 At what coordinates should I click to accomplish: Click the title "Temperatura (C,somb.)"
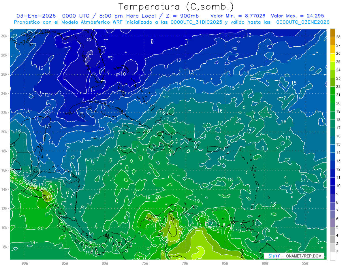click(176, 7)
